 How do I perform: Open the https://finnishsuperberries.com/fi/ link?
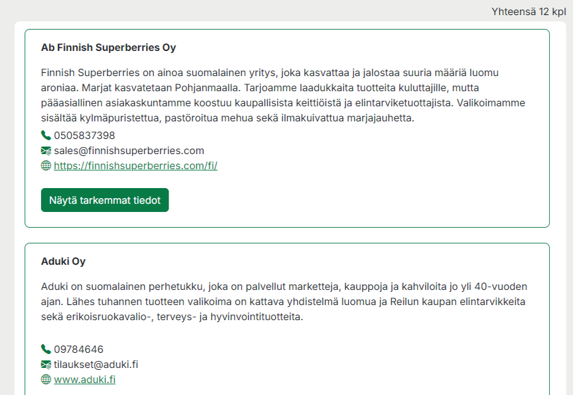pos(135,166)
